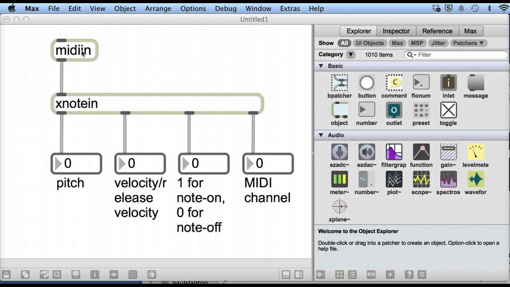510x287 pixels.
Task: Select the bpatcher object icon
Action: click(339, 83)
